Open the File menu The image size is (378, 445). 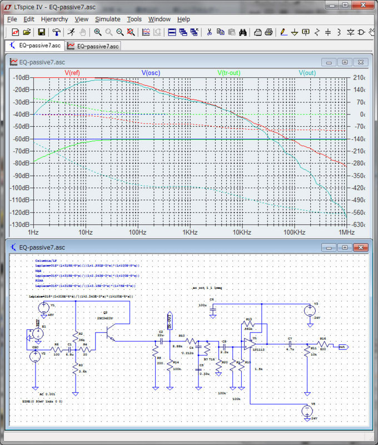tap(12, 19)
